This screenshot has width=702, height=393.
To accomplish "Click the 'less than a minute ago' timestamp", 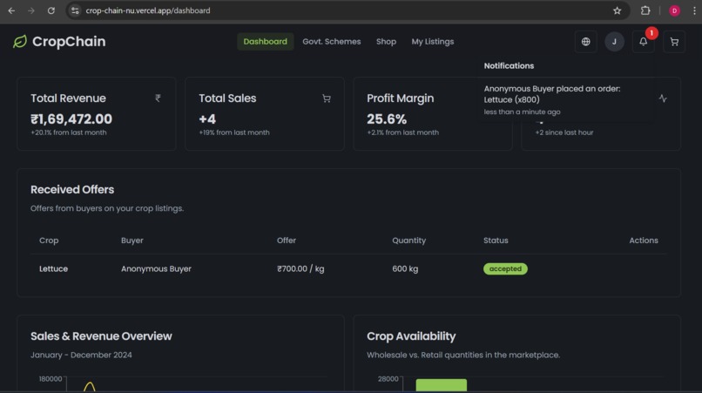I will coord(522,112).
